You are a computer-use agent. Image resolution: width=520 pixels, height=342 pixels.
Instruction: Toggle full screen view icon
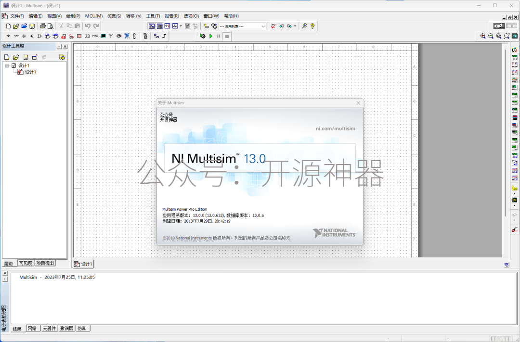[x=515, y=36]
